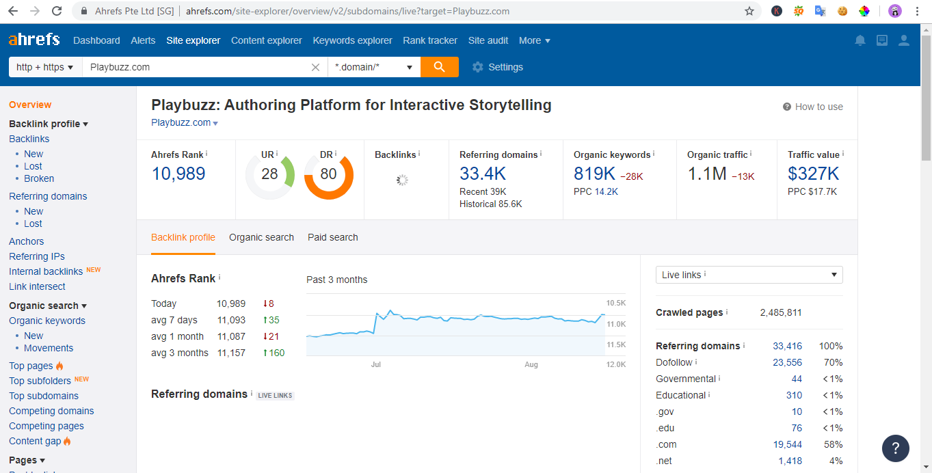Click the user profile icon

[903, 40]
